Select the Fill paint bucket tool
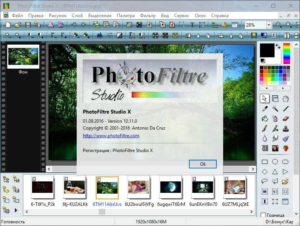300x226 pixels. tap(265, 119)
